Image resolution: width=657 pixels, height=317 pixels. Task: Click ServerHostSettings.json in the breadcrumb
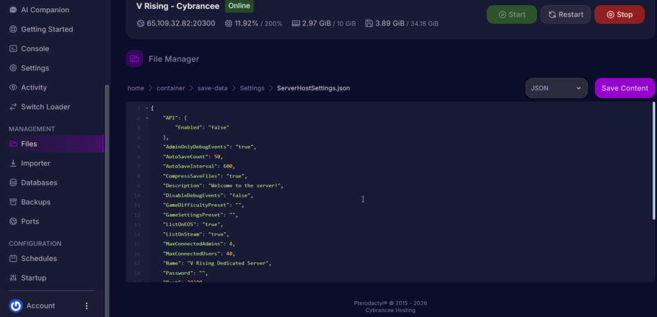click(x=313, y=88)
